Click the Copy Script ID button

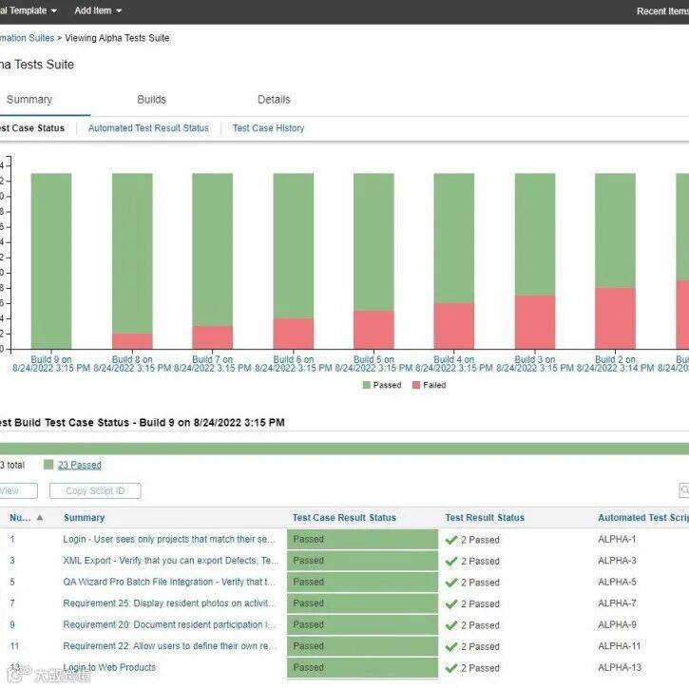point(95,490)
